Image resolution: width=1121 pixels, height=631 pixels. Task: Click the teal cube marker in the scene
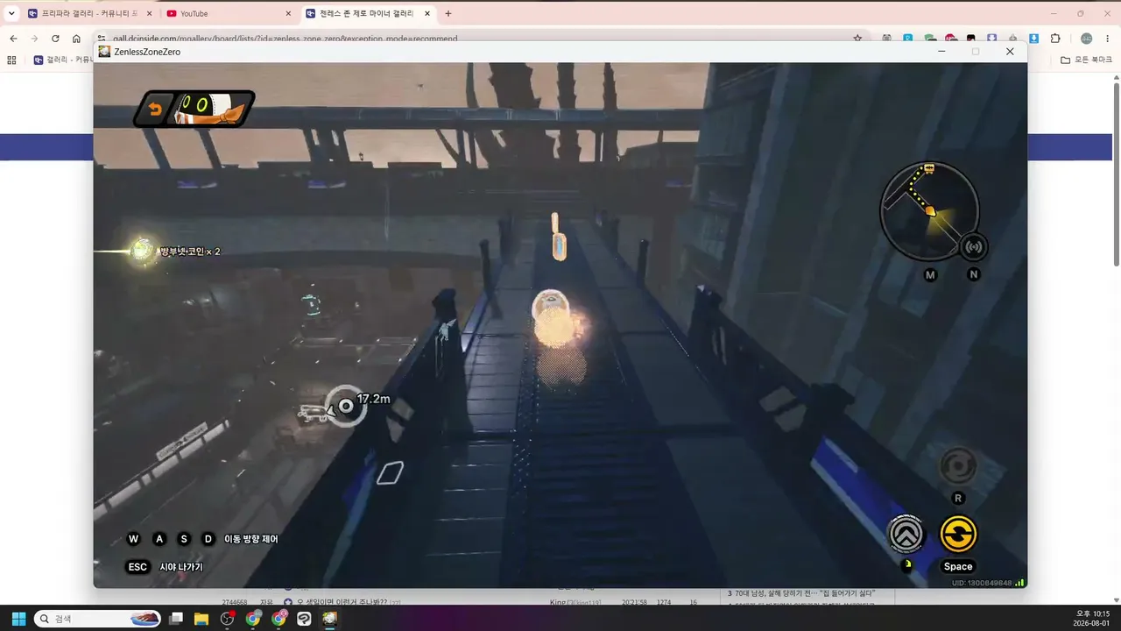coord(311,305)
